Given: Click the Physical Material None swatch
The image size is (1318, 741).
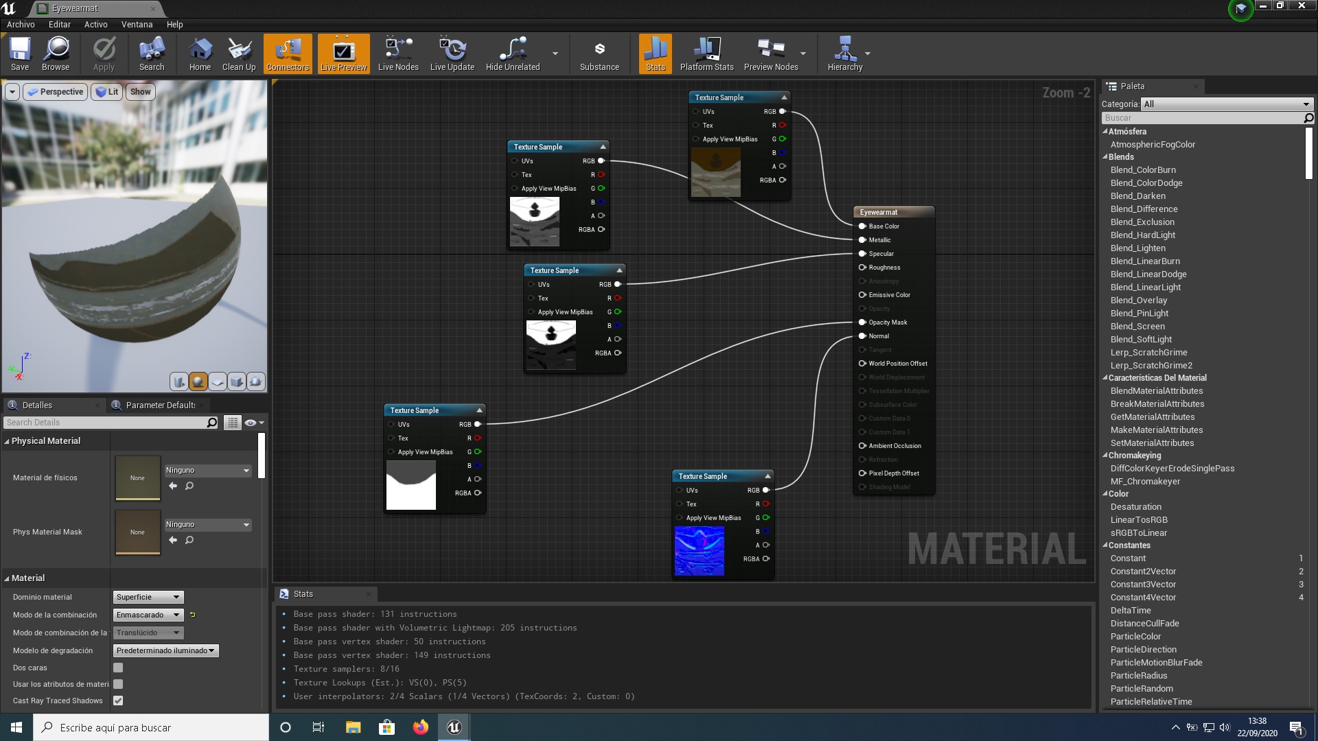Looking at the screenshot, I should pos(137,478).
